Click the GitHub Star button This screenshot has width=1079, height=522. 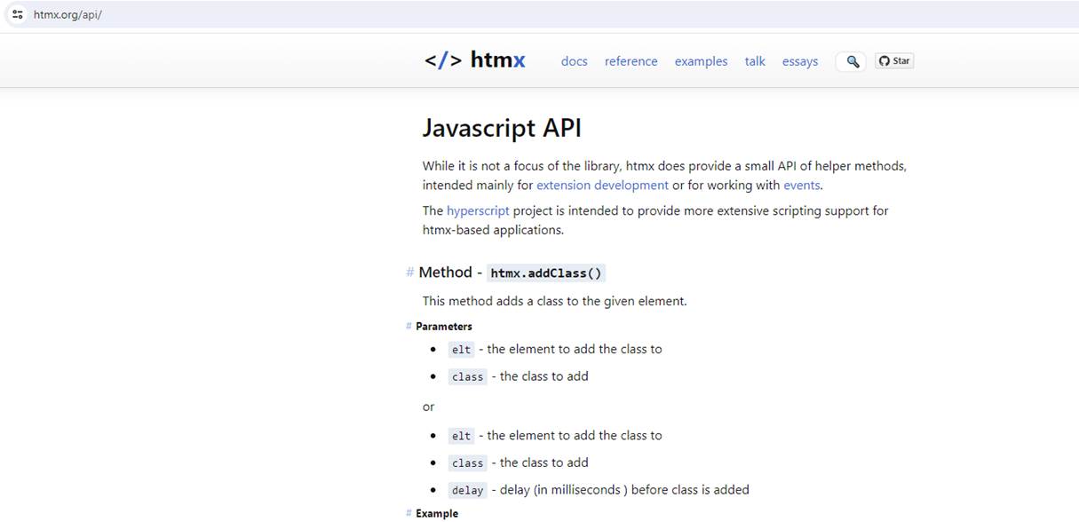(x=894, y=60)
